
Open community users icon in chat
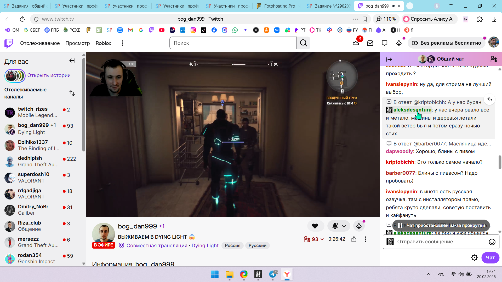(x=494, y=59)
